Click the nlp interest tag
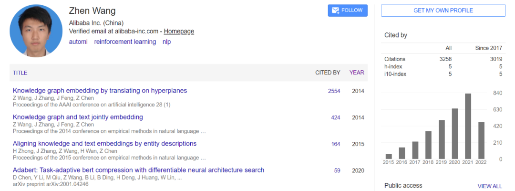The image size is (515, 191). pos(166,42)
